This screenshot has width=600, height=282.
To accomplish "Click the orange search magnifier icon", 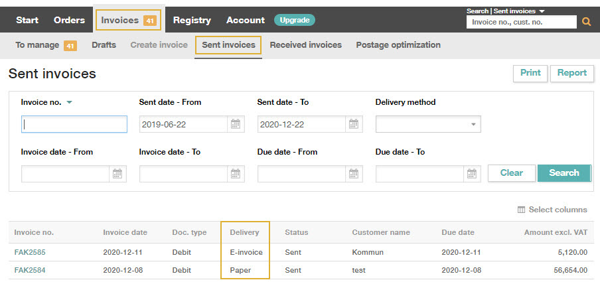I will coord(586,22).
